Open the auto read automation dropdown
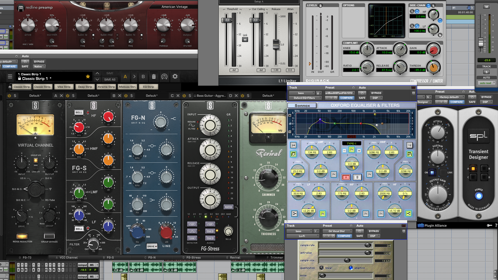The image size is (498, 280). coord(486,83)
